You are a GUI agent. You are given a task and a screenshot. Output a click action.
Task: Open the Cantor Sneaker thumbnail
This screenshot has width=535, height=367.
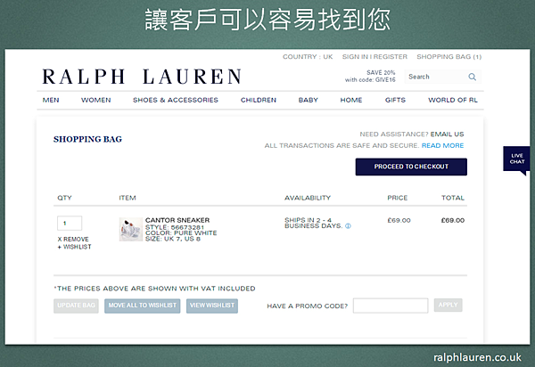[131, 229]
